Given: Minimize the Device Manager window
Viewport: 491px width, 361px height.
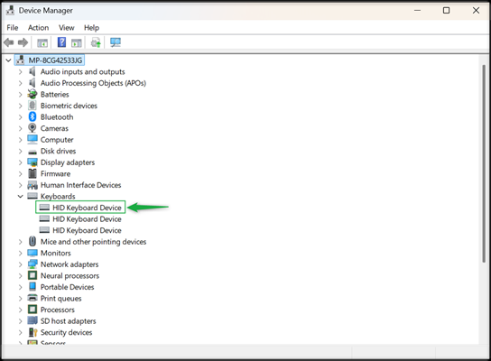Looking at the screenshot, I should pyautogui.click(x=417, y=10).
